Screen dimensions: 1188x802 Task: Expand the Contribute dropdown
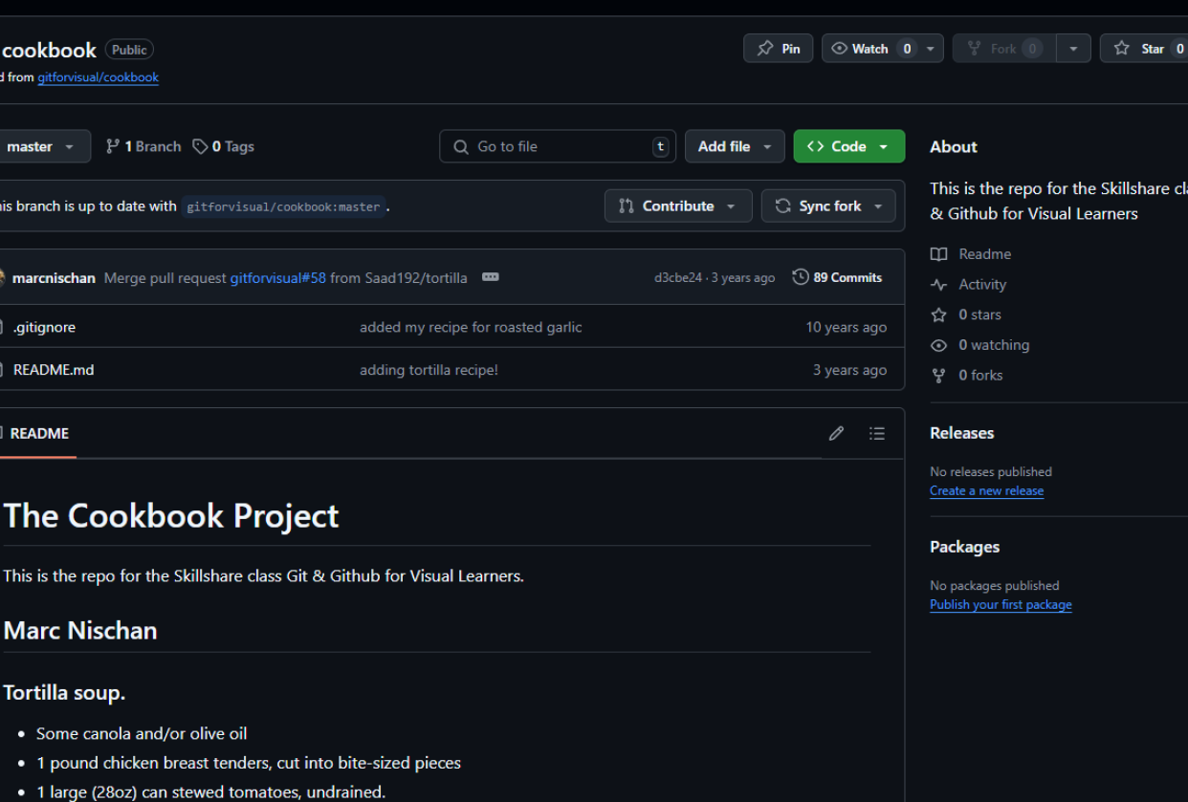pyautogui.click(x=678, y=206)
